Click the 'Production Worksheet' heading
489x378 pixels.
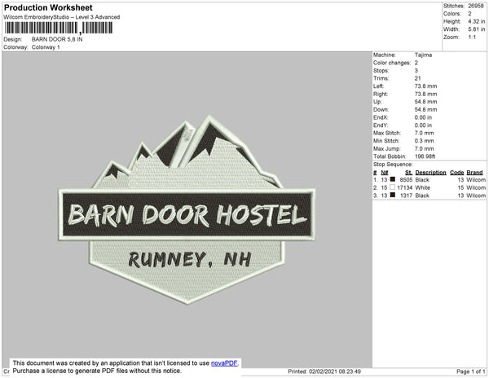pos(48,8)
